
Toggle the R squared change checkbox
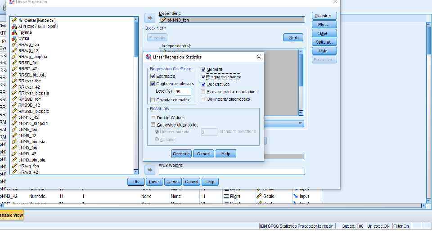tap(203, 77)
